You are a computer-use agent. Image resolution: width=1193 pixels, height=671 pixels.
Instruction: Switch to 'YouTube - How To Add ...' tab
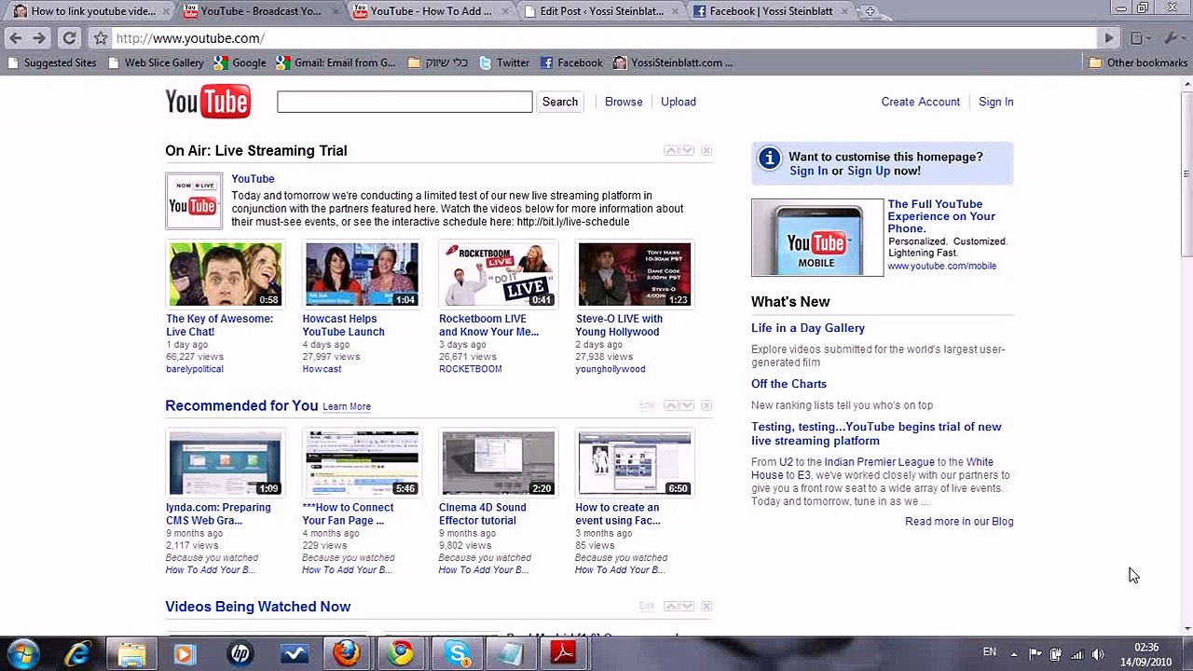coord(430,11)
